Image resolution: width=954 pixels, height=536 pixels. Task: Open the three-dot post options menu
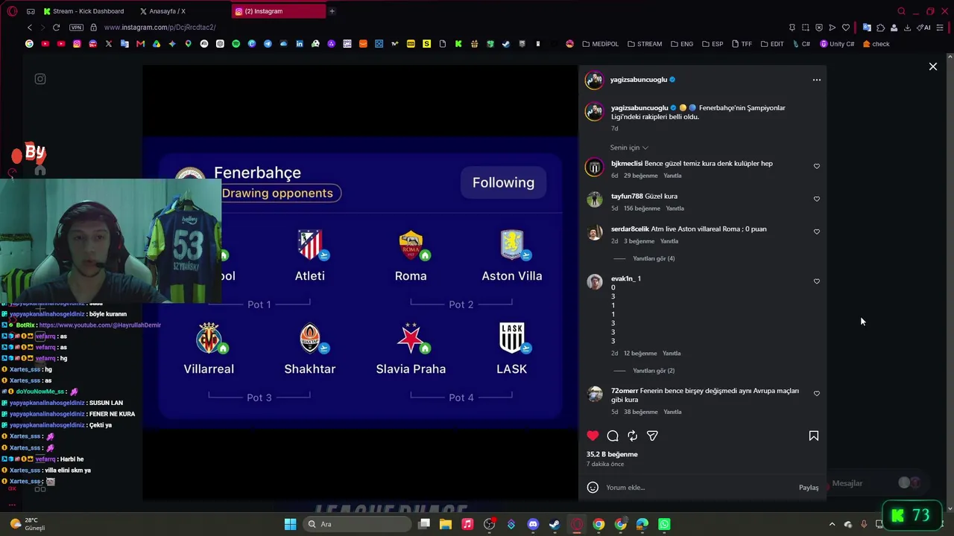click(817, 80)
